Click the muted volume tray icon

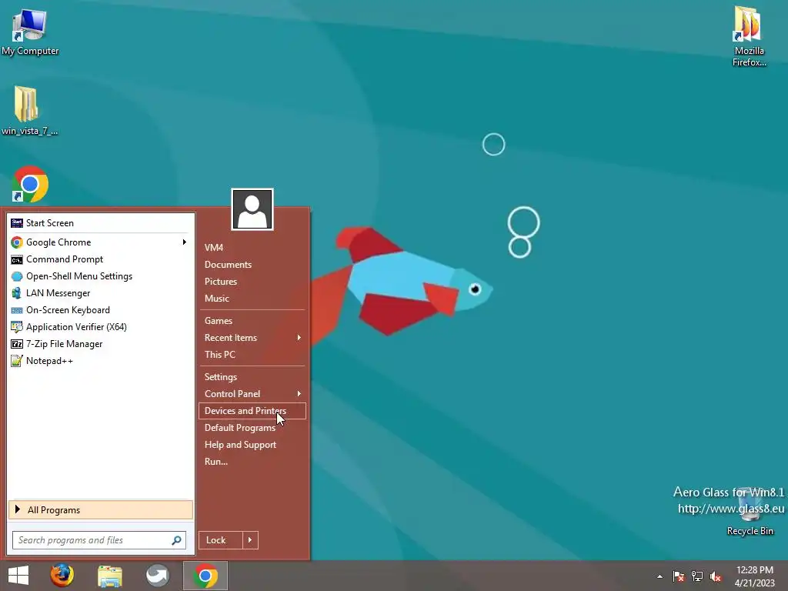click(x=716, y=576)
